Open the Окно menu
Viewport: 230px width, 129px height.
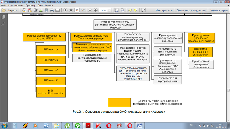pyautogui.click(x=40, y=5)
